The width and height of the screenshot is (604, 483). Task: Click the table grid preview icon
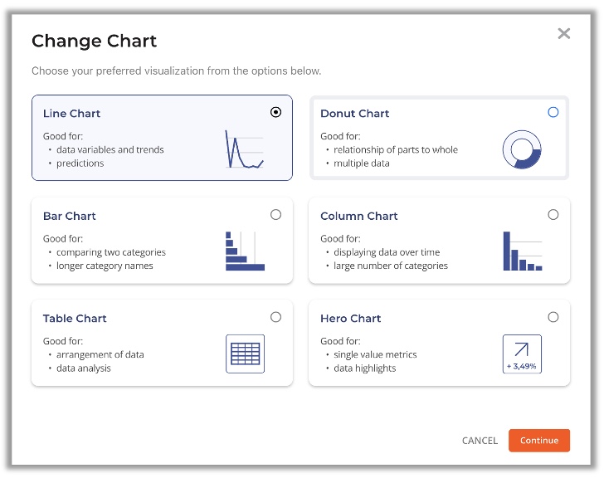(x=245, y=354)
